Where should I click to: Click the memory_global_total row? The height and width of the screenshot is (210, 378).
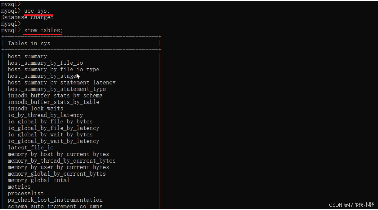38,180
